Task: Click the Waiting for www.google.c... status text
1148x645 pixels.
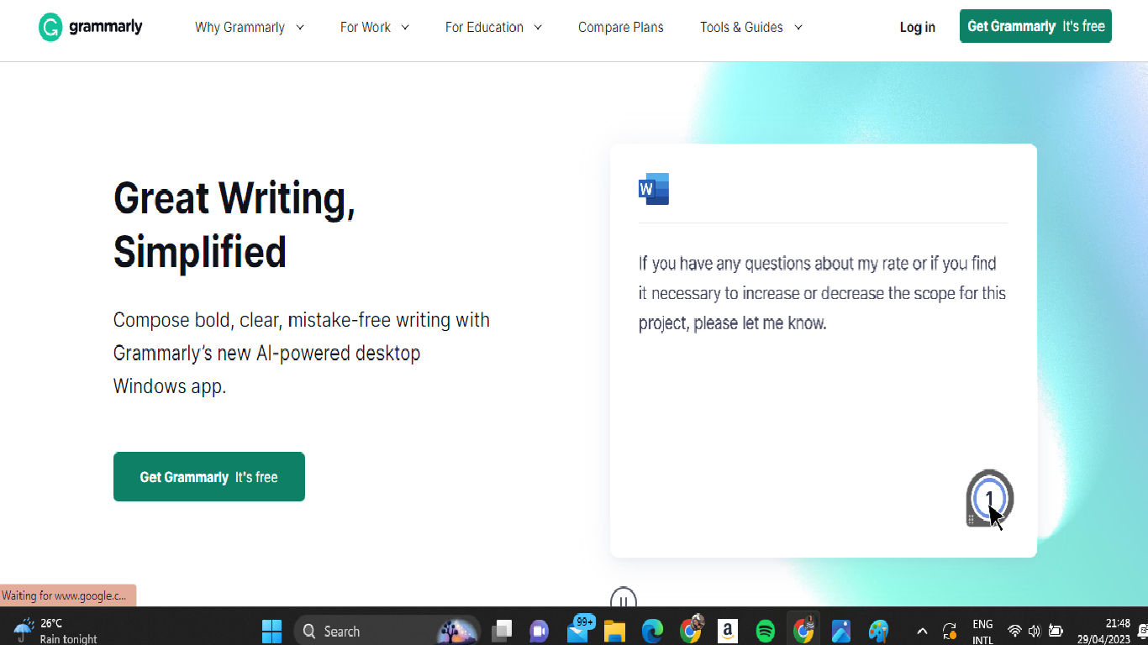Action: coord(64,595)
